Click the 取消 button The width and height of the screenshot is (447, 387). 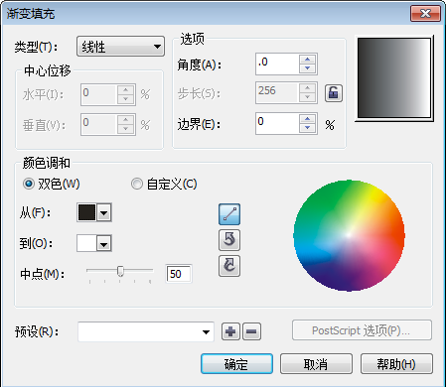316,364
